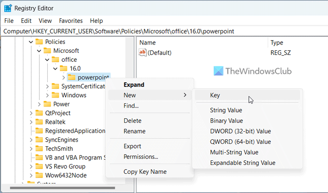The image size is (328, 193).
Task: Select the (Default) string value icon
Action: coord(143,53)
